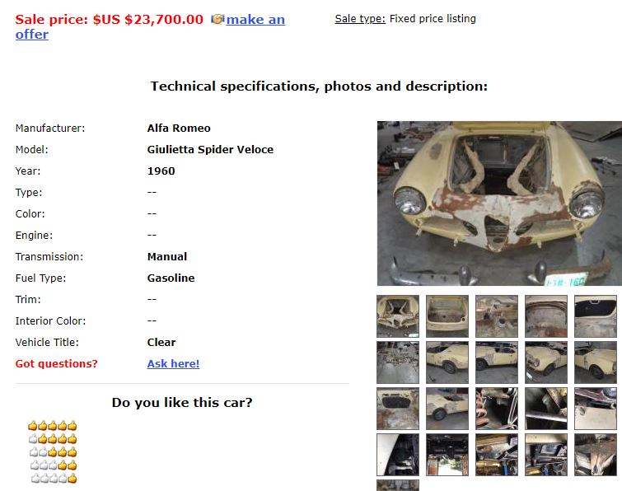Open the large front view car photo
This screenshot has width=622, height=491.
pos(499,203)
